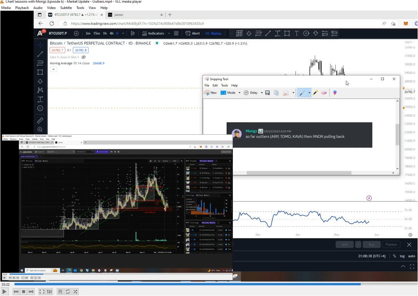
Task: Expand the Pen color options dropdown arrow
Action: [309, 92]
